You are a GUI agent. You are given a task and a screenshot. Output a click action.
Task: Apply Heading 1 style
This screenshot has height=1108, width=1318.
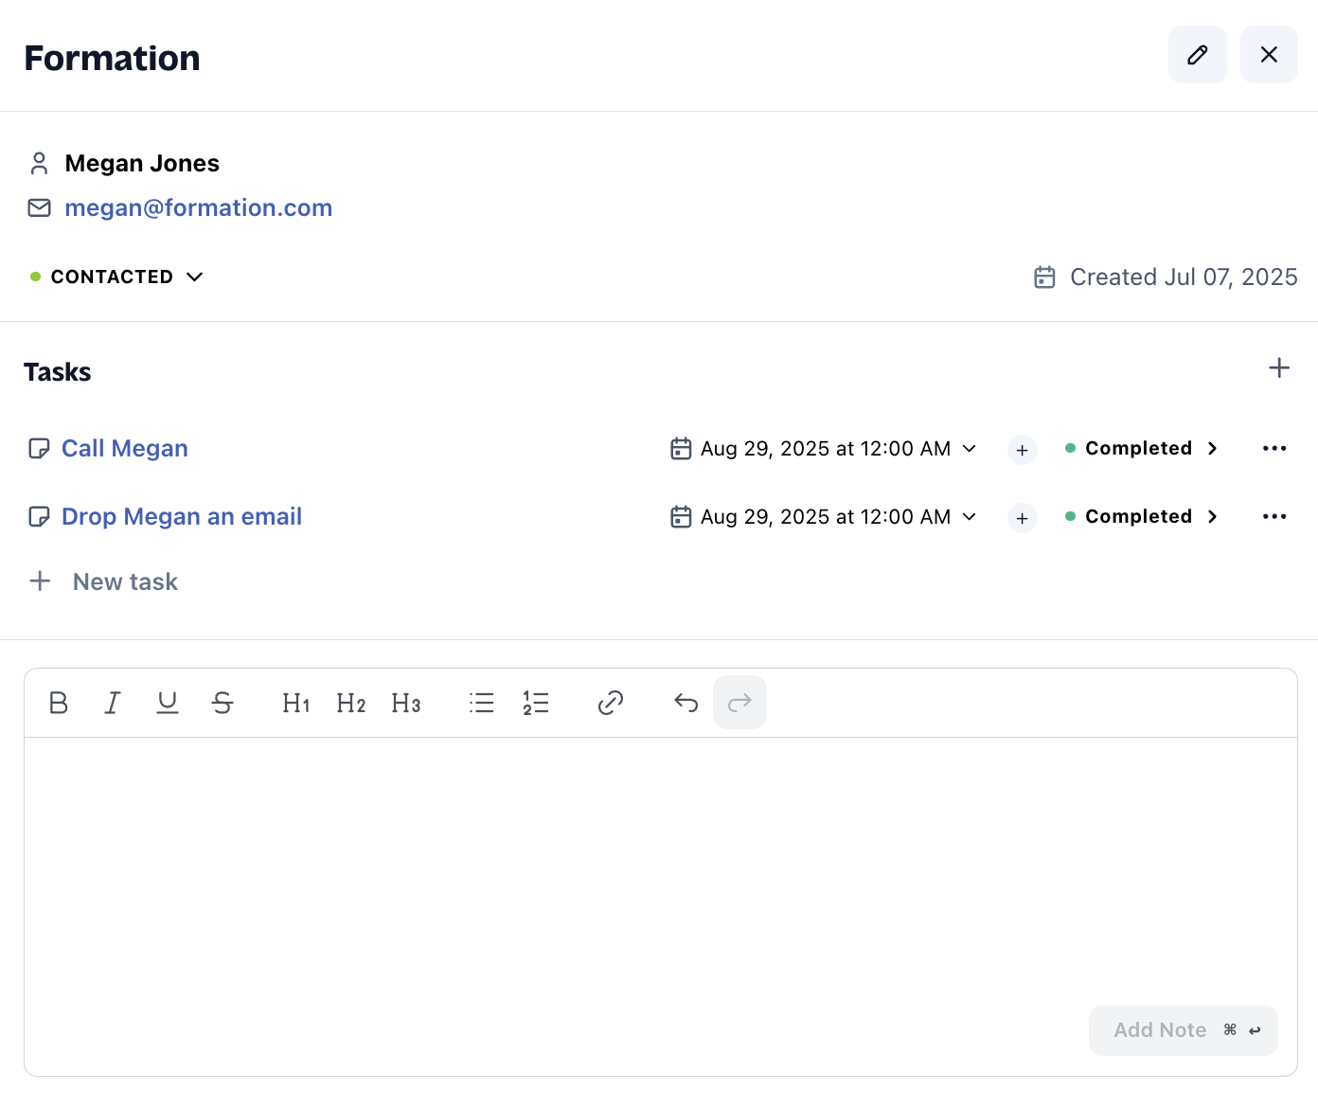pos(296,703)
